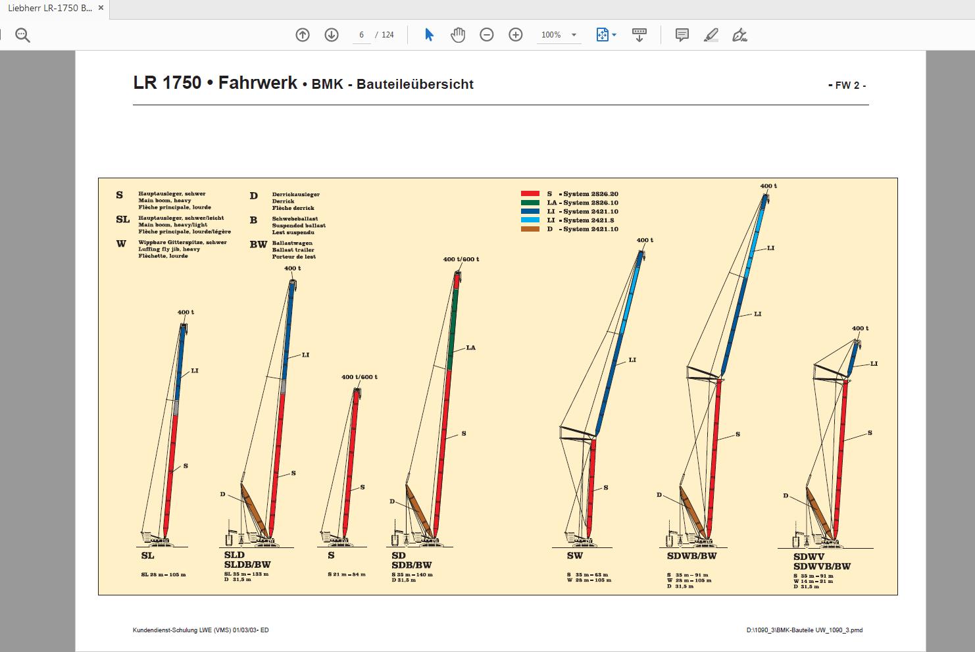Click the 'SL 28 m – 105 m' length text

click(164, 574)
